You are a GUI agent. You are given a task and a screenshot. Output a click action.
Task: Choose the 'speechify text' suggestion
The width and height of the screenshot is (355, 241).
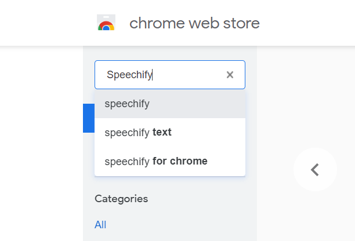(138, 132)
